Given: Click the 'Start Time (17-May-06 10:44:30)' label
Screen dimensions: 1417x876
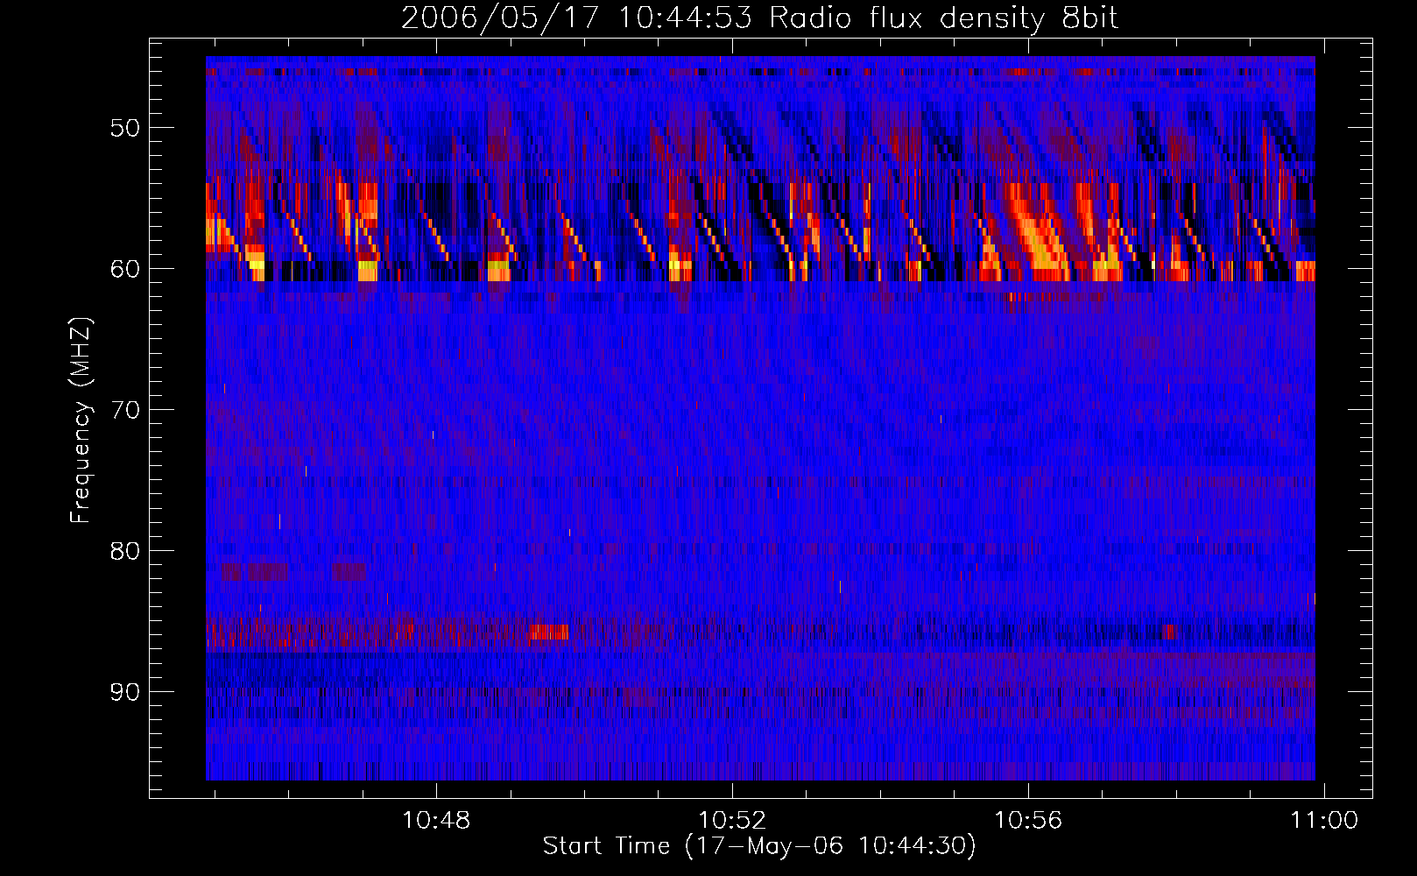Looking at the screenshot, I should [758, 846].
